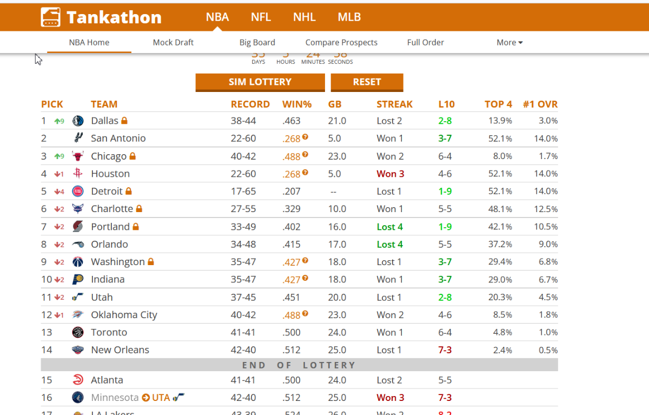649x415 pixels.
Task: Switch to the NFL league tab
Action: 261,17
